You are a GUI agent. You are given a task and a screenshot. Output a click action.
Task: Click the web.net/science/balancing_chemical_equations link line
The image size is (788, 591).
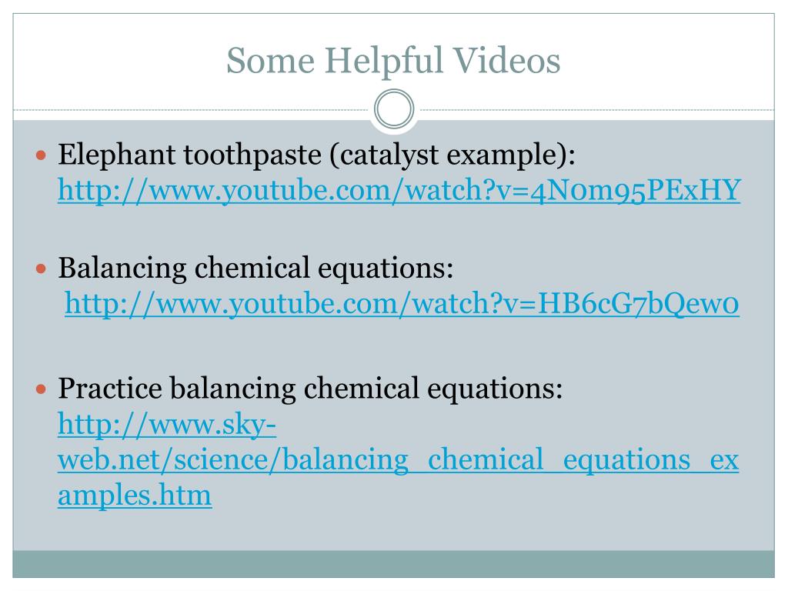(398, 460)
